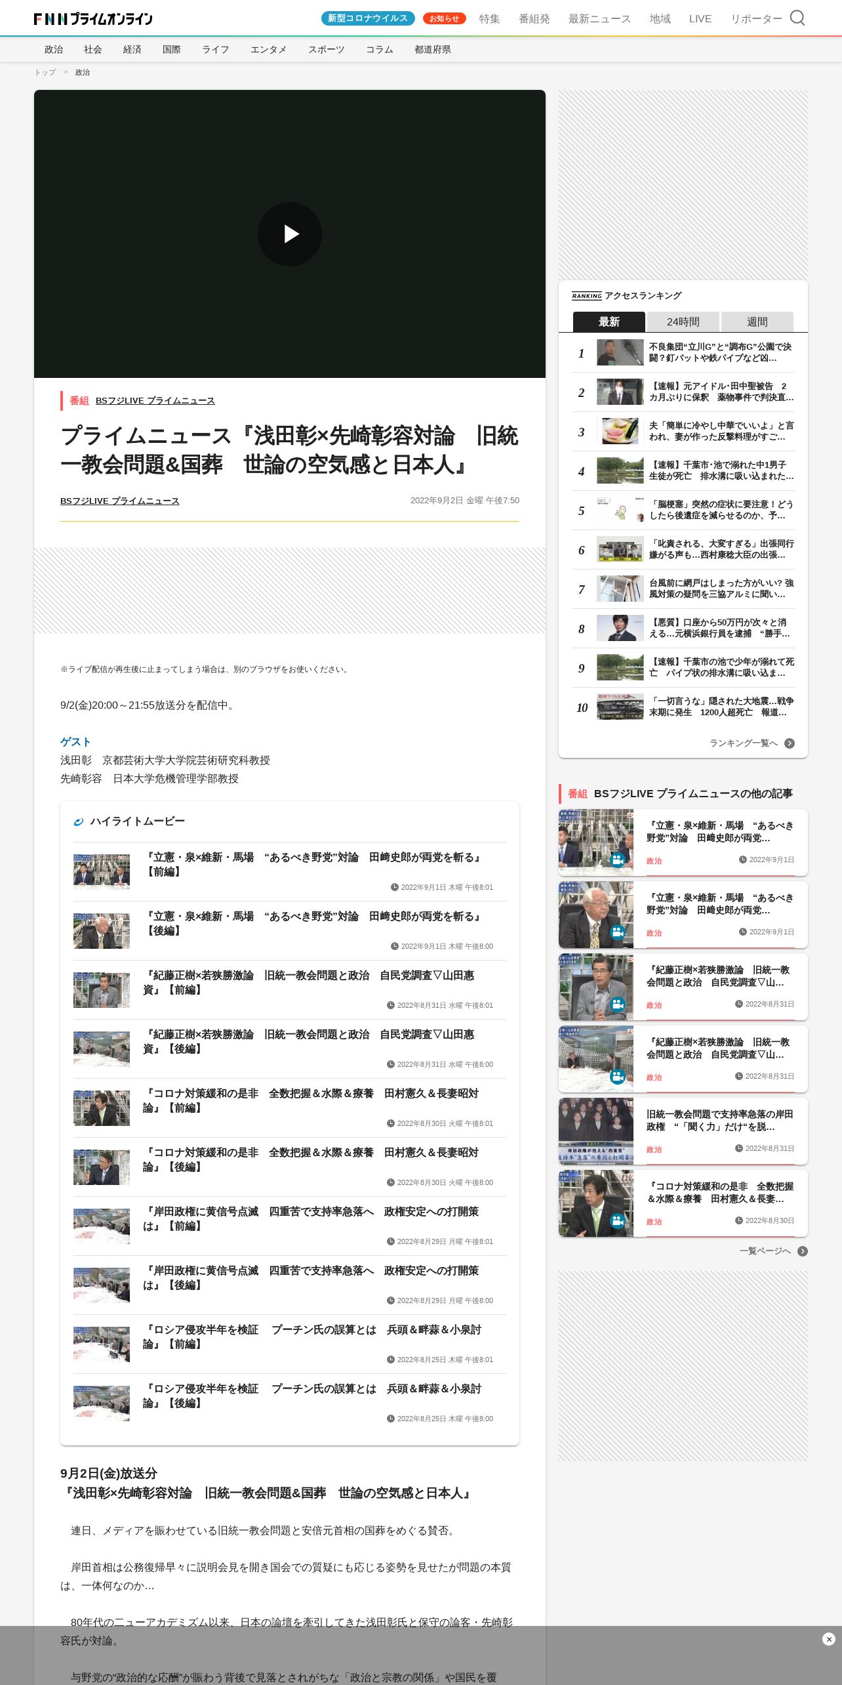Select 都道府県 category
Screen dimensions: 842x1685
(432, 50)
